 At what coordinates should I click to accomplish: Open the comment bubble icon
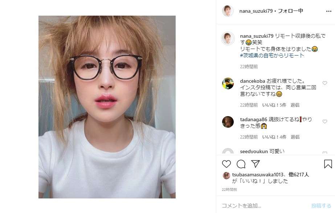(241, 164)
